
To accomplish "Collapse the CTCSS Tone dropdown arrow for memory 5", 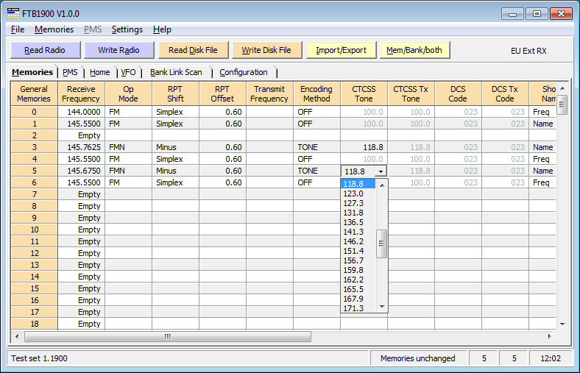I will coord(381,171).
